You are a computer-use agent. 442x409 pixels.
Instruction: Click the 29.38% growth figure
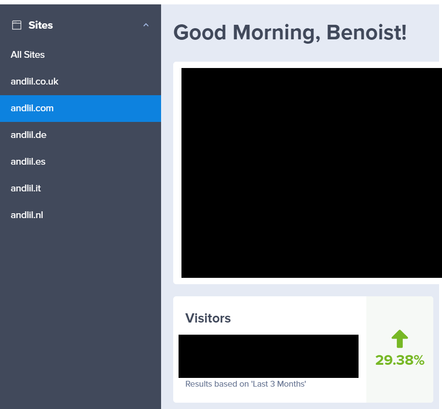400,360
